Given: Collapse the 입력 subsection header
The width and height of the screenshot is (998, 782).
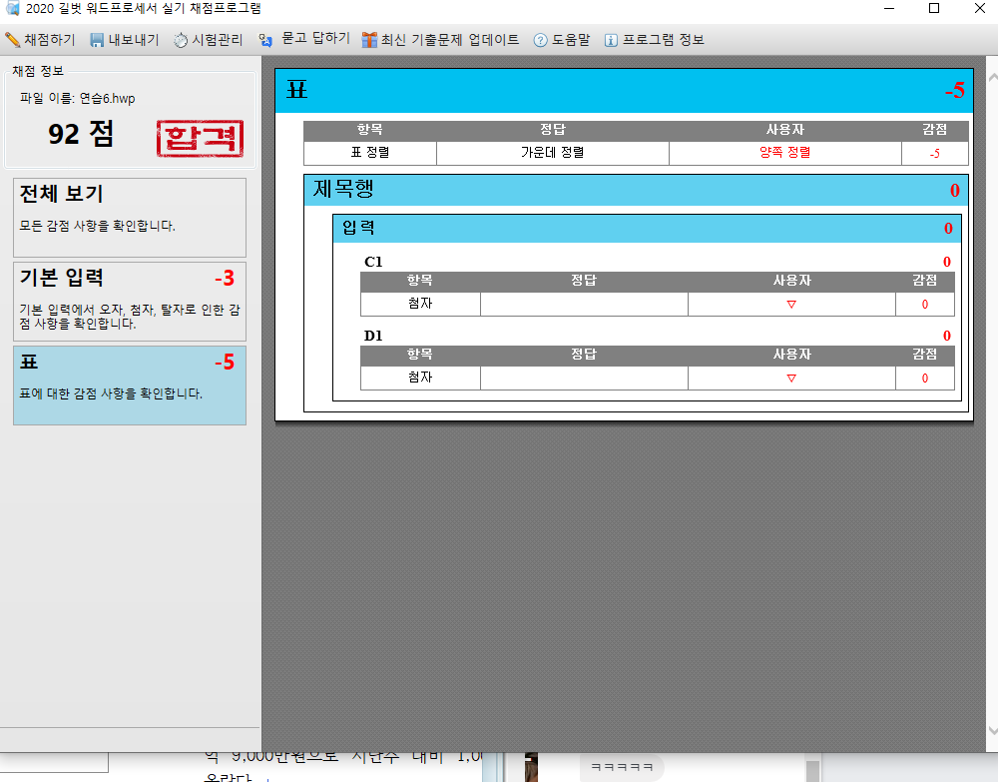Looking at the screenshot, I should coord(647,228).
